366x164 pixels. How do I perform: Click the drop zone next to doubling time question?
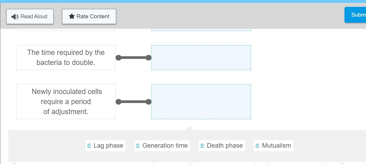[201, 57]
